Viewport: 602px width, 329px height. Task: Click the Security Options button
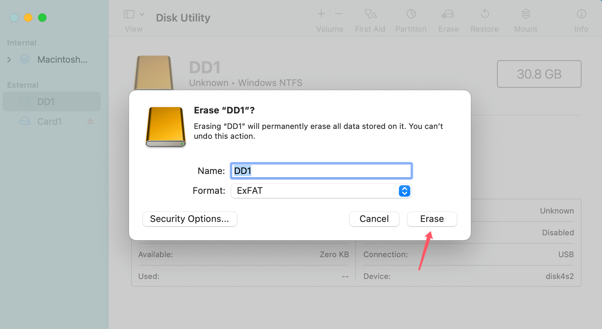coord(190,219)
